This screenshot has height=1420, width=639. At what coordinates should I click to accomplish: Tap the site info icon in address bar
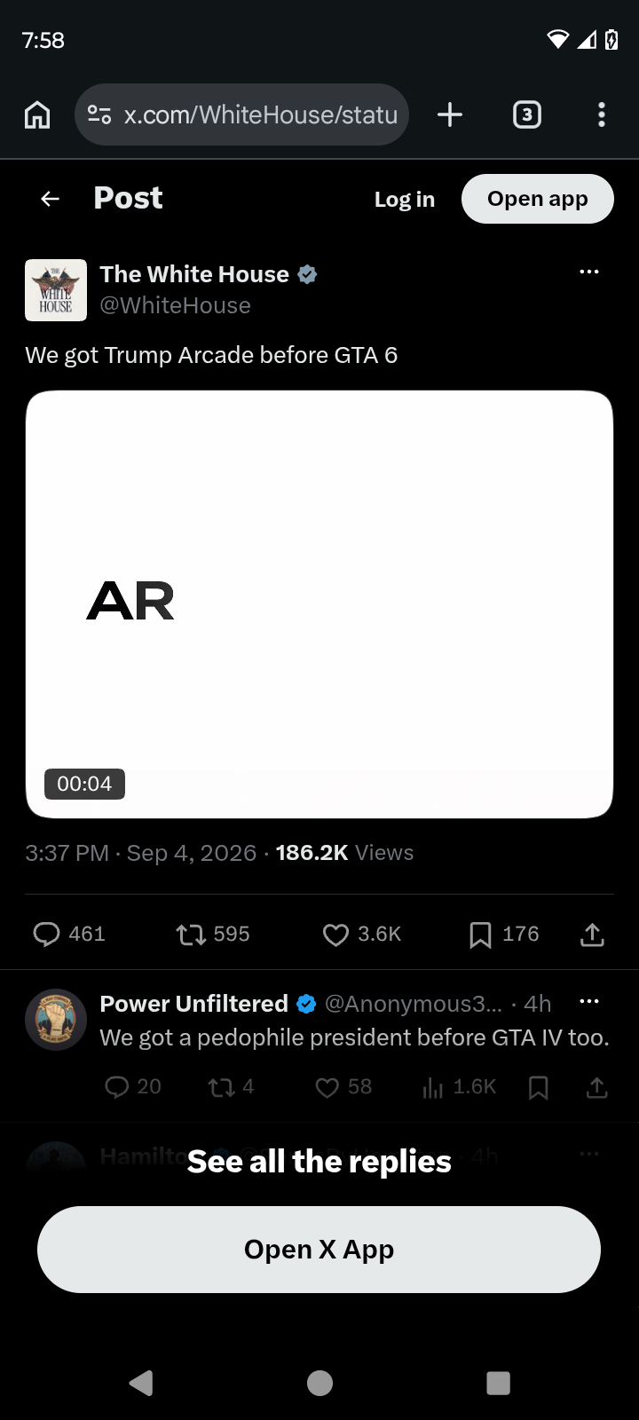[99, 114]
